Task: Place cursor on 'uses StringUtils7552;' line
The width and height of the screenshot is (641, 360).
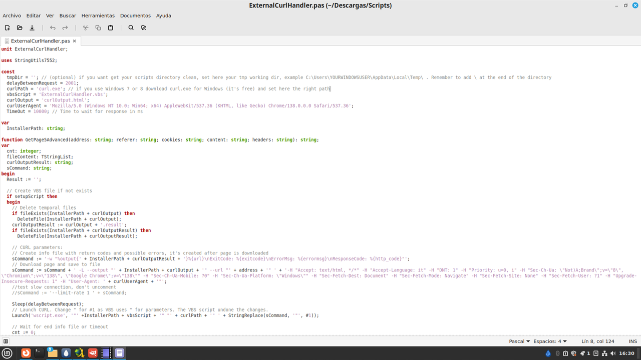Action: pos(30,60)
